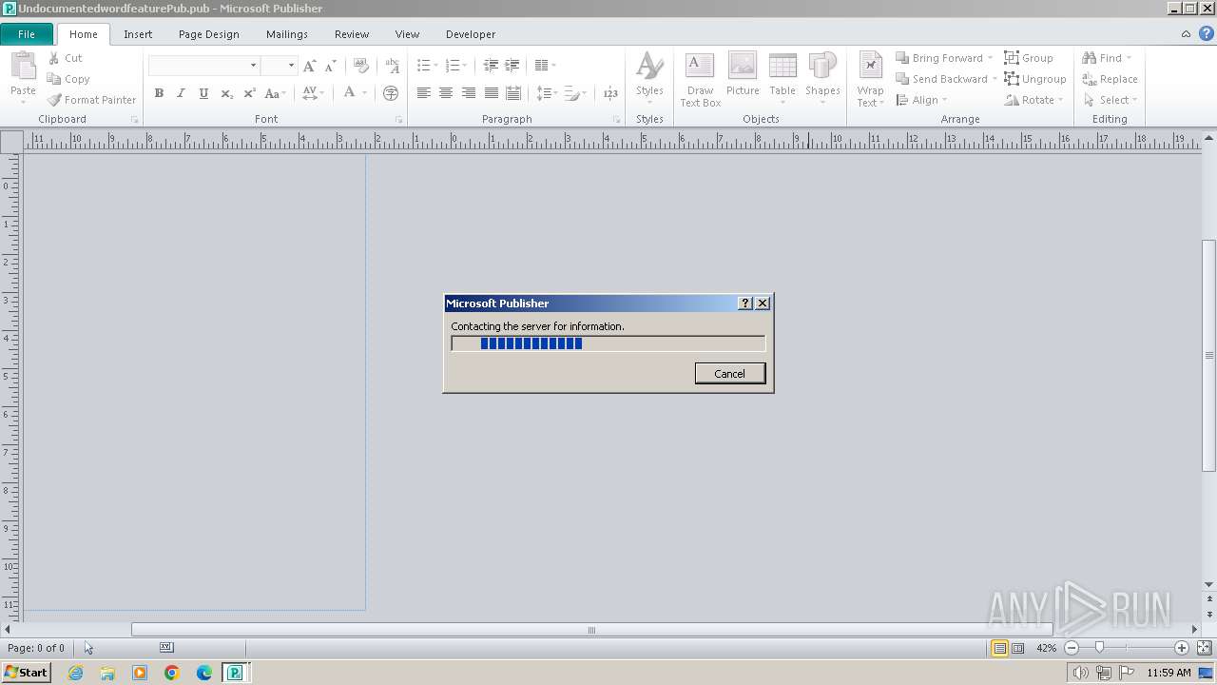Click the Find command
The width and height of the screenshot is (1217, 685).
1107,58
